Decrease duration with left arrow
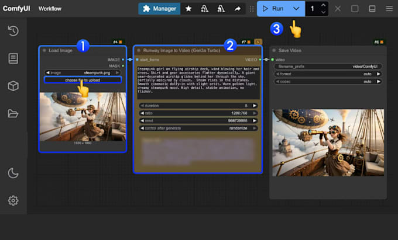The image size is (398, 240). coord(142,106)
